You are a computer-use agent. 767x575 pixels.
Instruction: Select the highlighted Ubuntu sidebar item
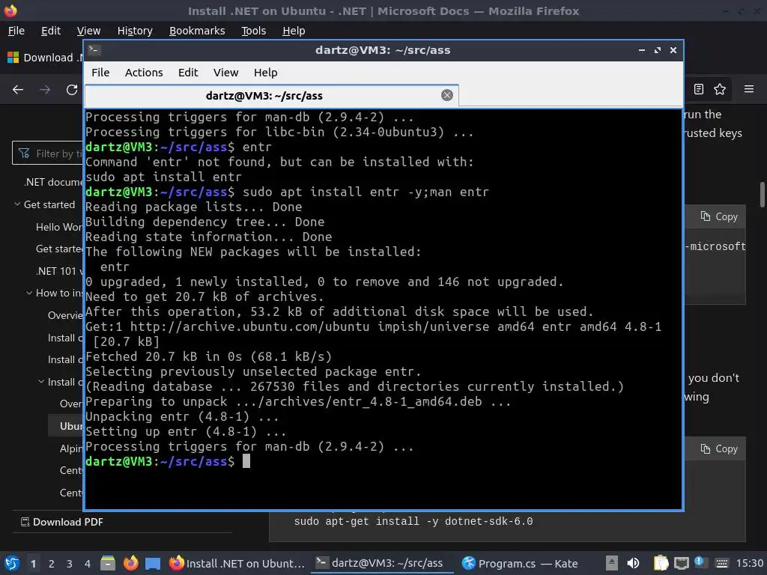click(66, 426)
